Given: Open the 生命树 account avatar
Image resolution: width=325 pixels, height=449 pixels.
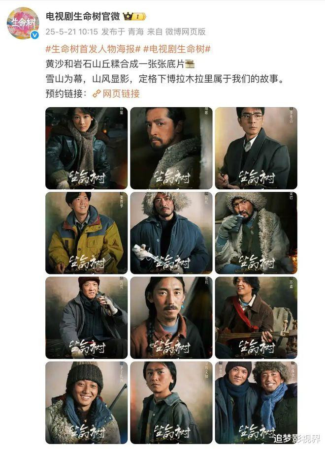Looking at the screenshot, I should (23, 23).
